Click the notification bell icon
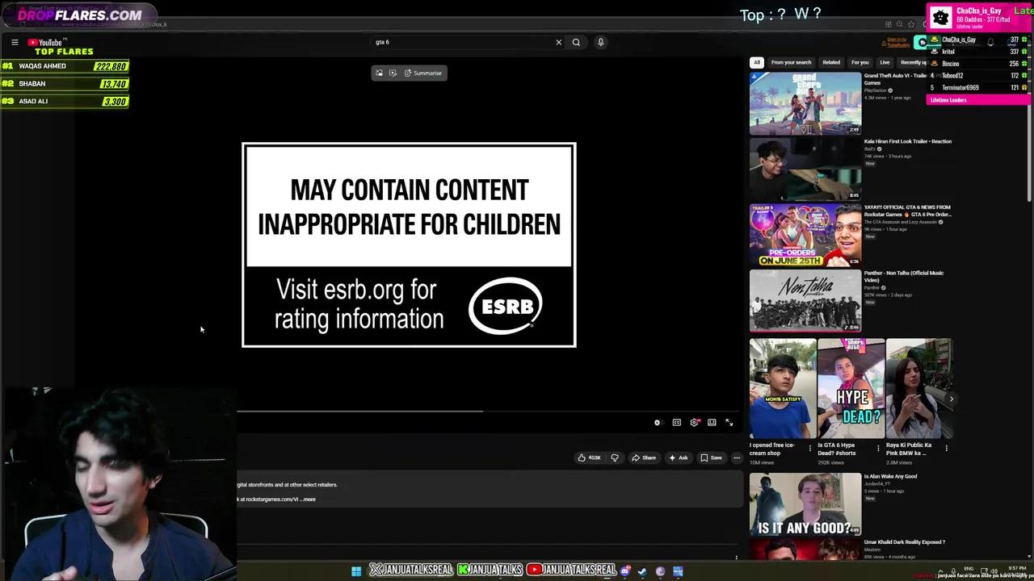1034x581 pixels. pos(990,42)
